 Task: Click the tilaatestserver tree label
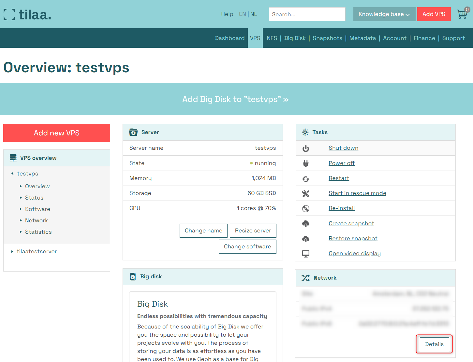tap(37, 251)
